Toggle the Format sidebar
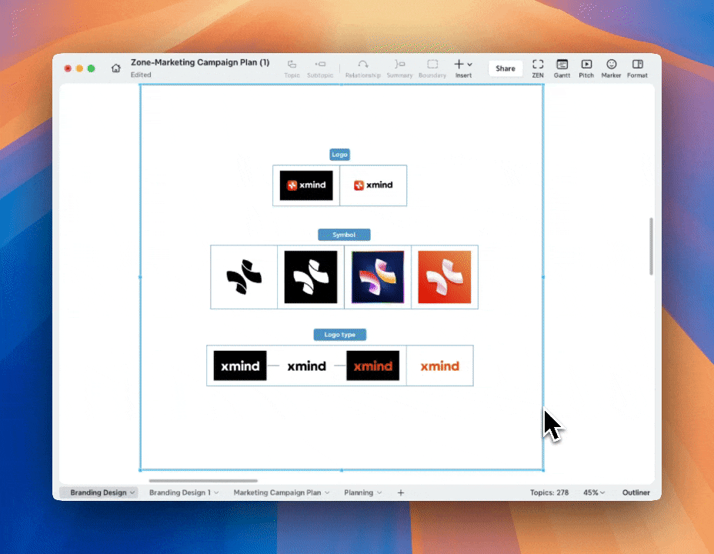The height and width of the screenshot is (554, 714). pyautogui.click(x=637, y=68)
